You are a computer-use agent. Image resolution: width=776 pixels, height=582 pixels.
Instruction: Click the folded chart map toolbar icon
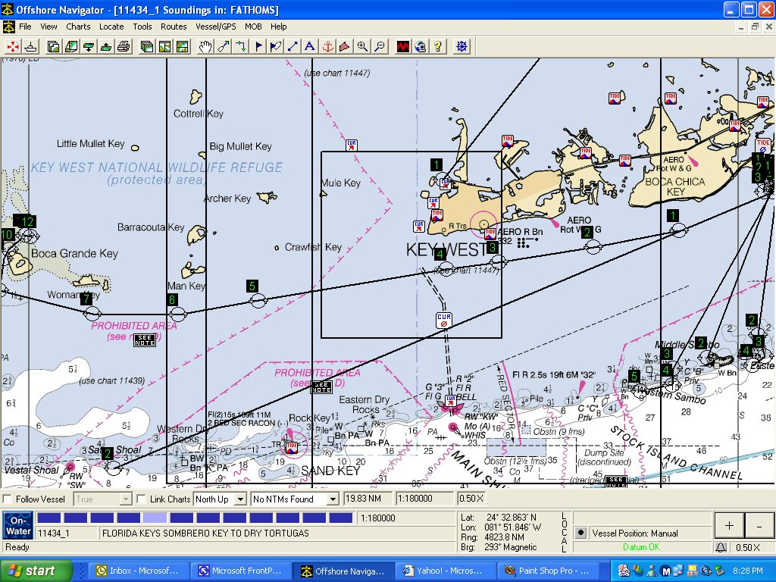[71, 46]
